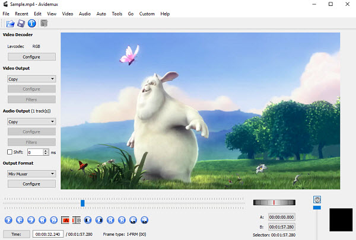Advance one frame with right arrow icon
The height and width of the screenshot is (240, 356).
(x=31, y=220)
